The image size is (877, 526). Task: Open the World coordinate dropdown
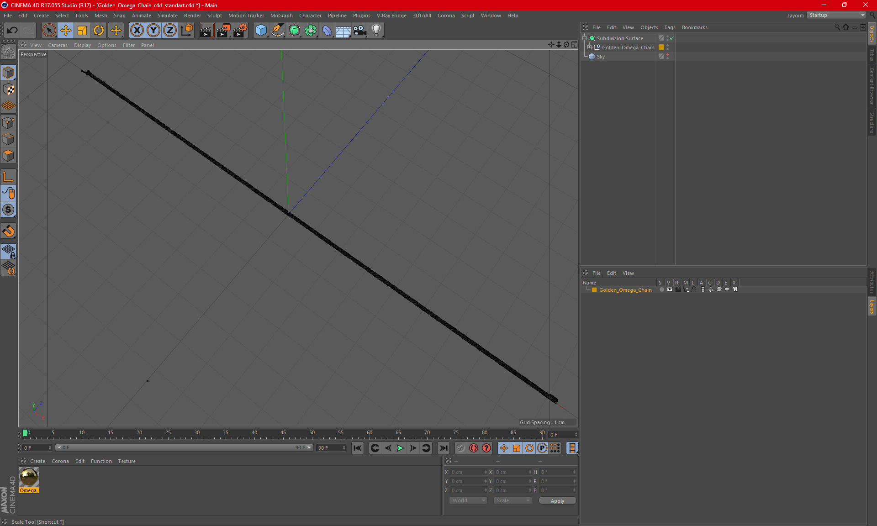coord(468,500)
